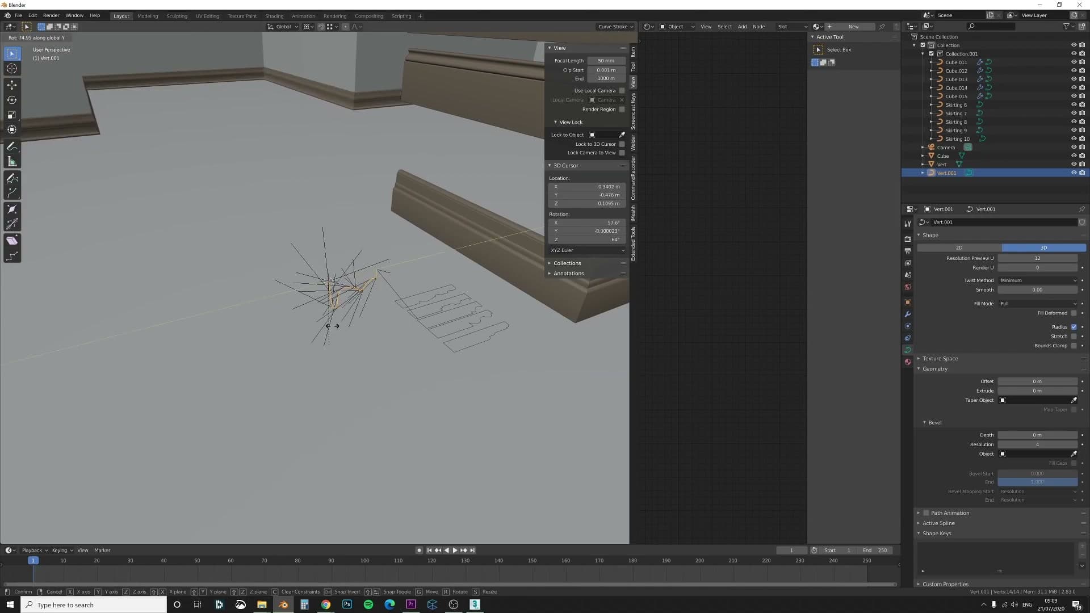The height and width of the screenshot is (613, 1090).
Task: Select the curve Extrude tool
Action: click(x=12, y=194)
